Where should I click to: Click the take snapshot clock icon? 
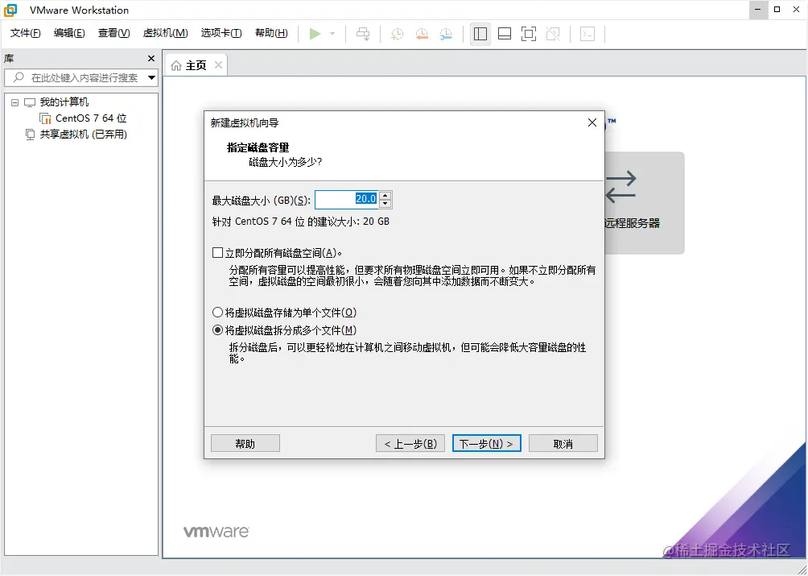coord(397,34)
